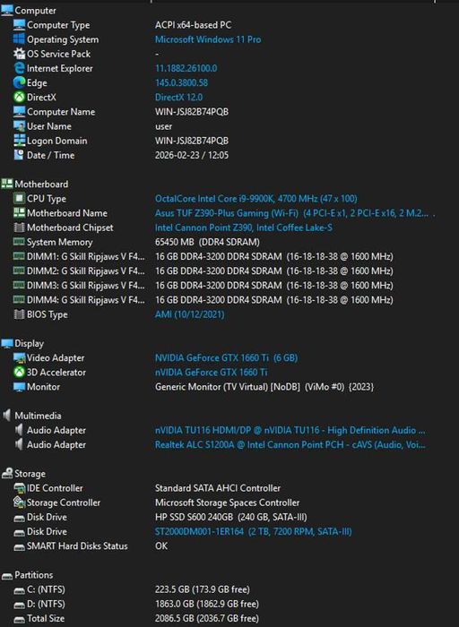Select the user name value 'user'
The width and height of the screenshot is (459, 627).
click(x=163, y=126)
